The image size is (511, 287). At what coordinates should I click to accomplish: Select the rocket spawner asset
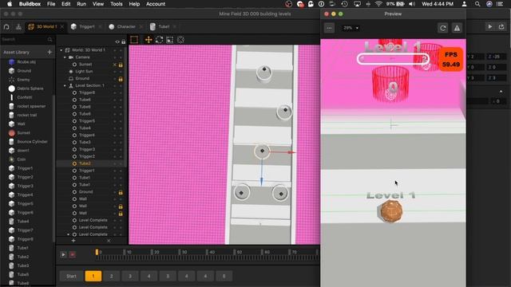[27, 106]
